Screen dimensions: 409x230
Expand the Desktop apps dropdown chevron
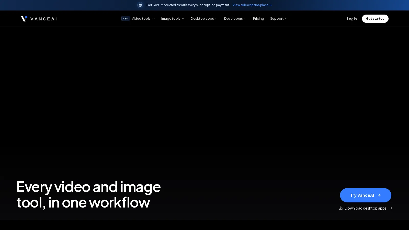(x=217, y=19)
